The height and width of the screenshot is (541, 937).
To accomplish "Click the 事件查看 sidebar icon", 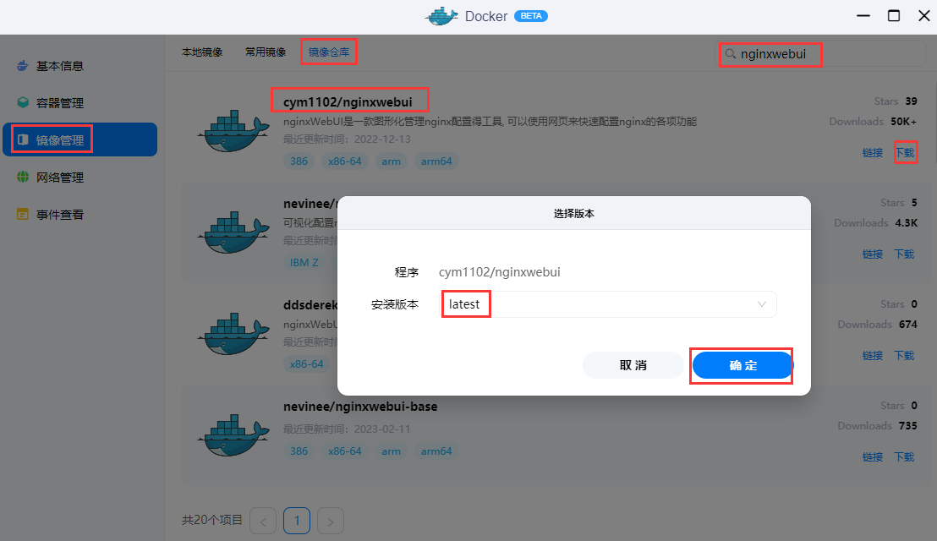I will coord(23,214).
